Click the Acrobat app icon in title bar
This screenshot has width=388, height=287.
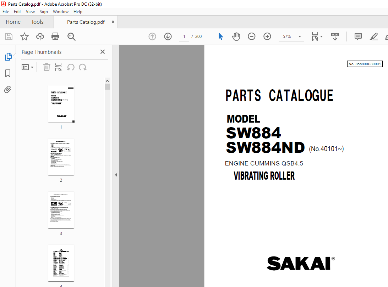pyautogui.click(x=4, y=4)
